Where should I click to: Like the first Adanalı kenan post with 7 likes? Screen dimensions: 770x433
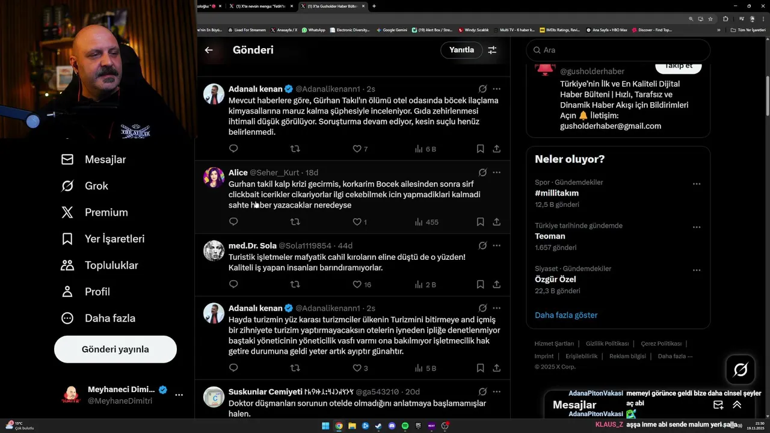(360, 149)
